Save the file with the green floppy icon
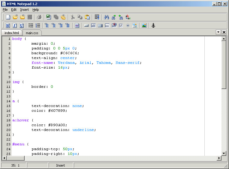Screen dimensions: 229x169 49,17
